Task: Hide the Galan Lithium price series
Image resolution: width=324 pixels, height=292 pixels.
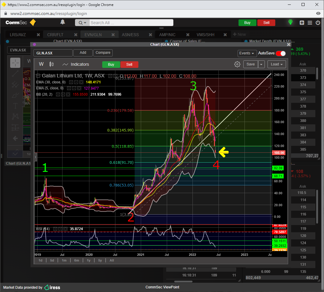Action: pos(110,76)
